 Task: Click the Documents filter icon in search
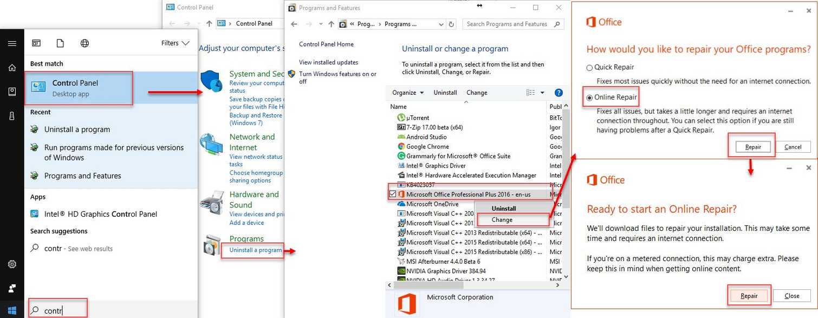60,43
